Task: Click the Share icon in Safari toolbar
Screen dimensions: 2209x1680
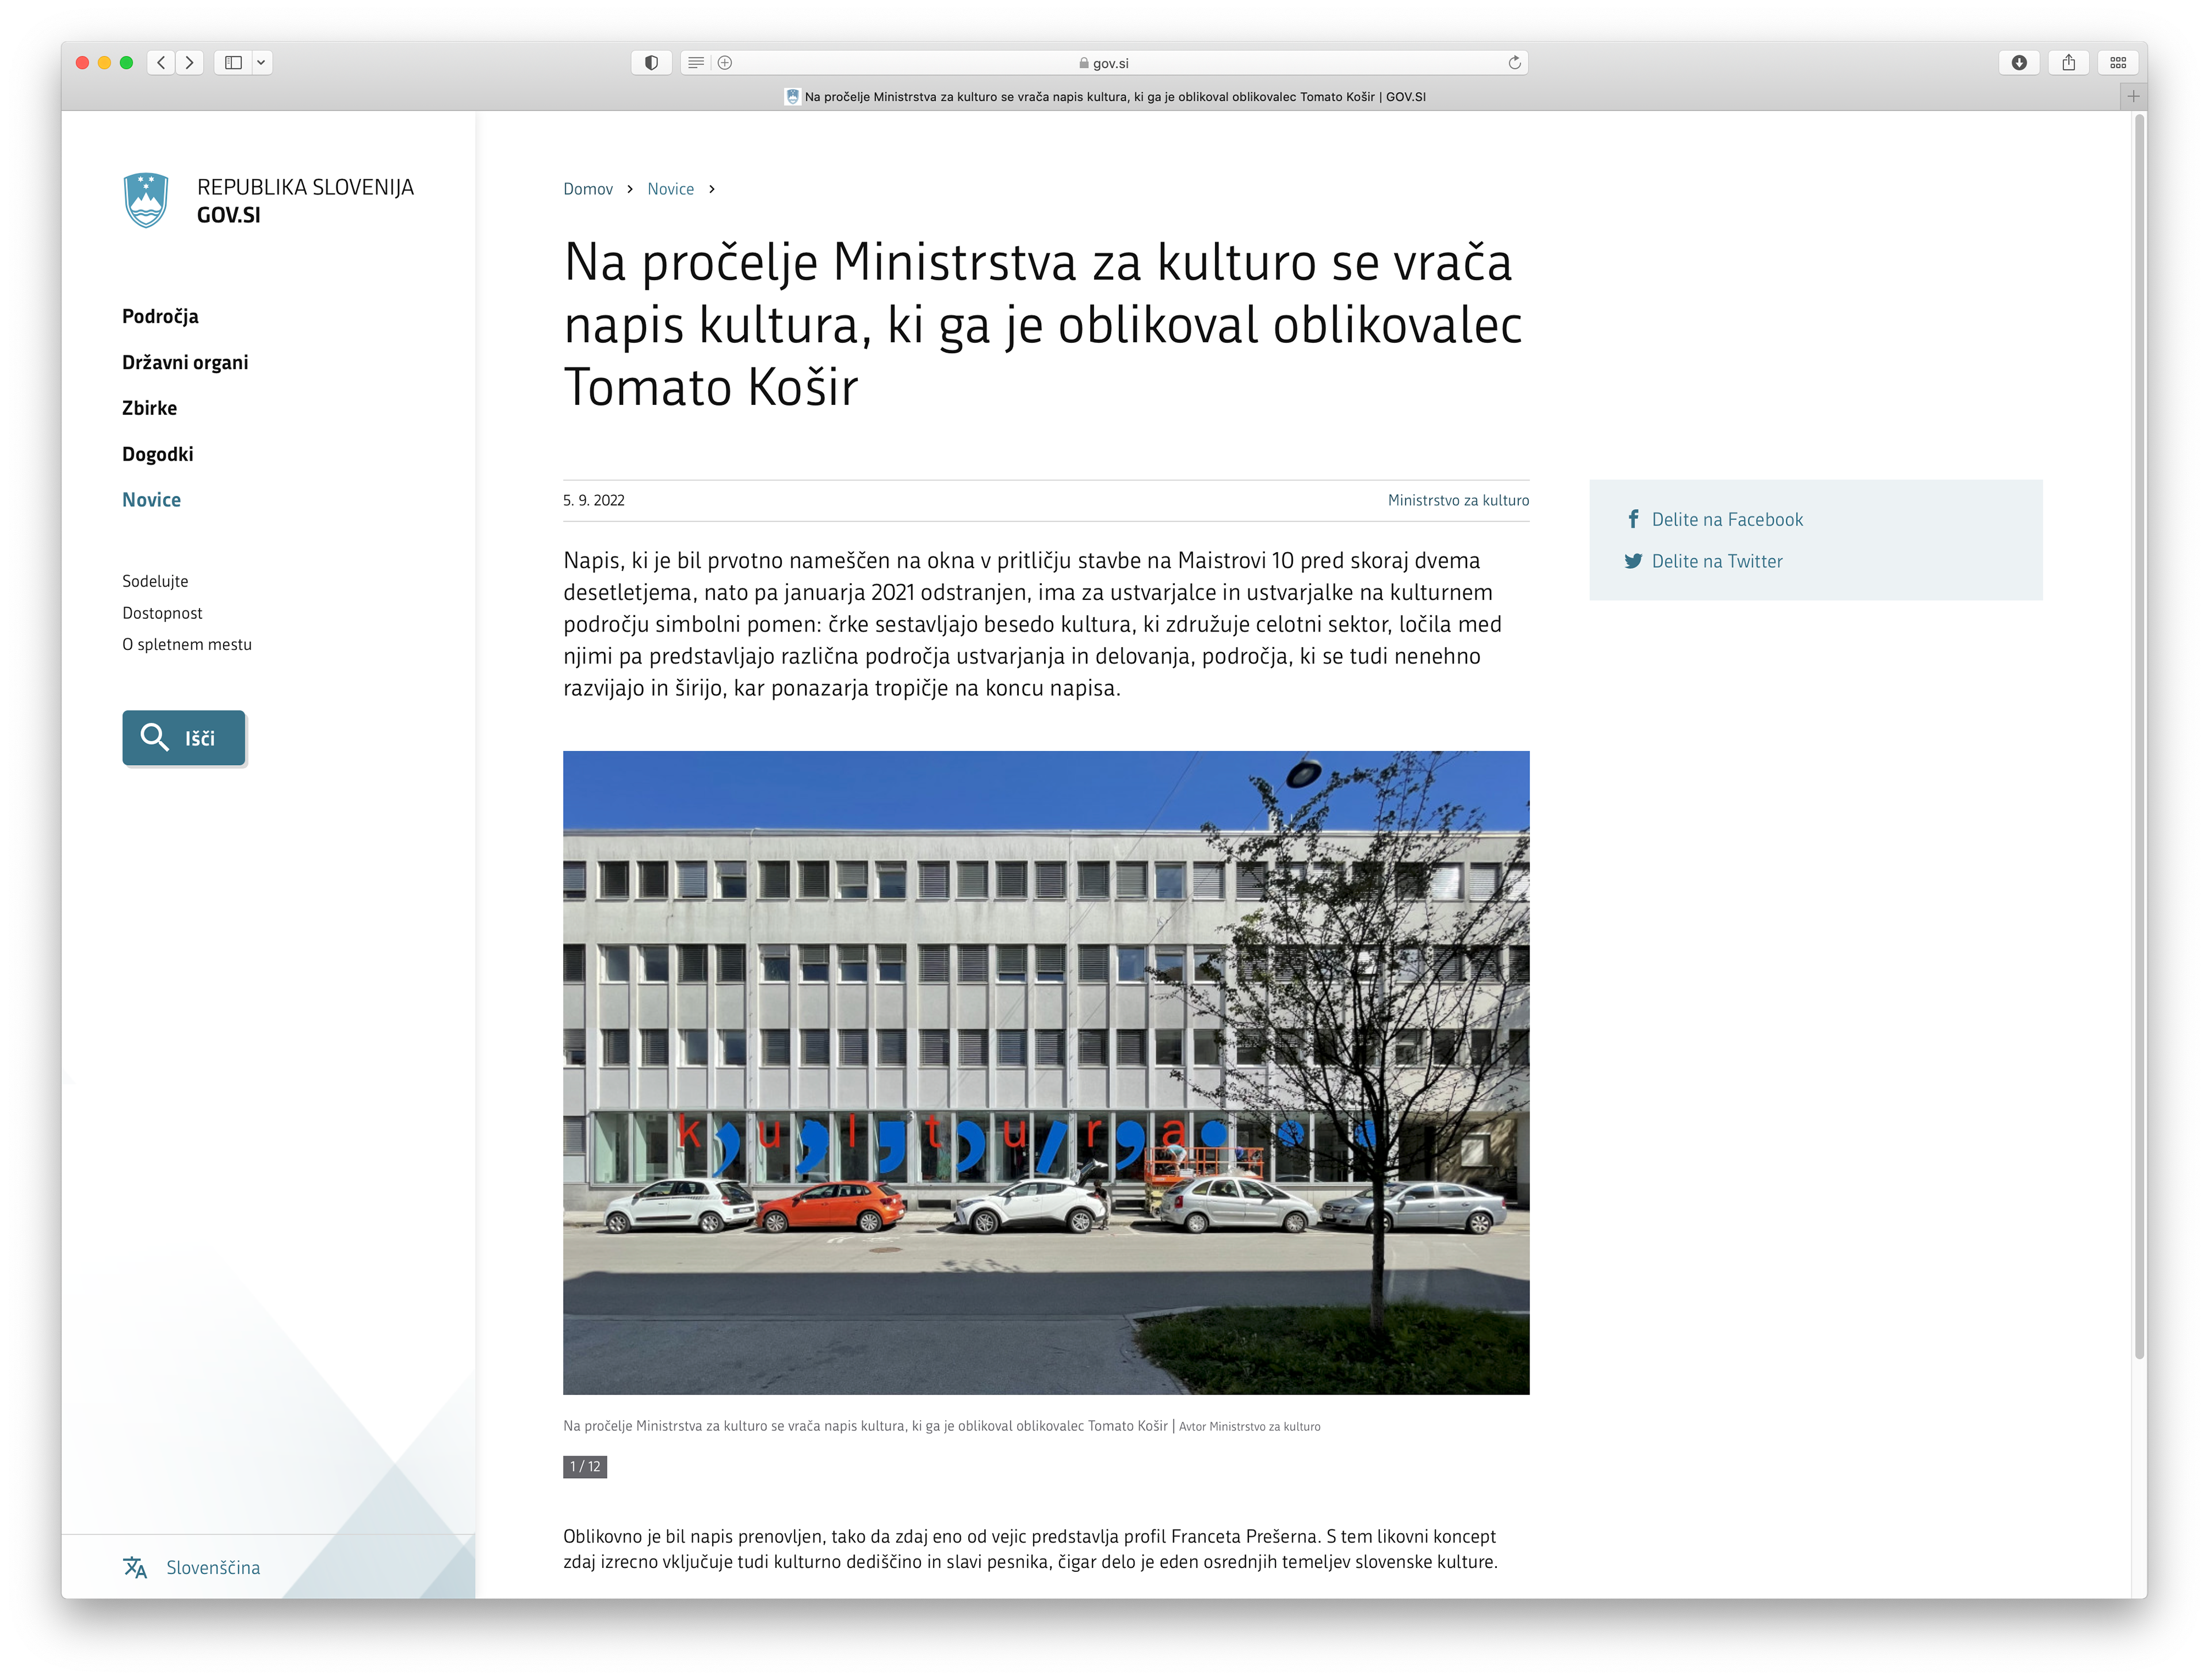Action: tap(2068, 63)
